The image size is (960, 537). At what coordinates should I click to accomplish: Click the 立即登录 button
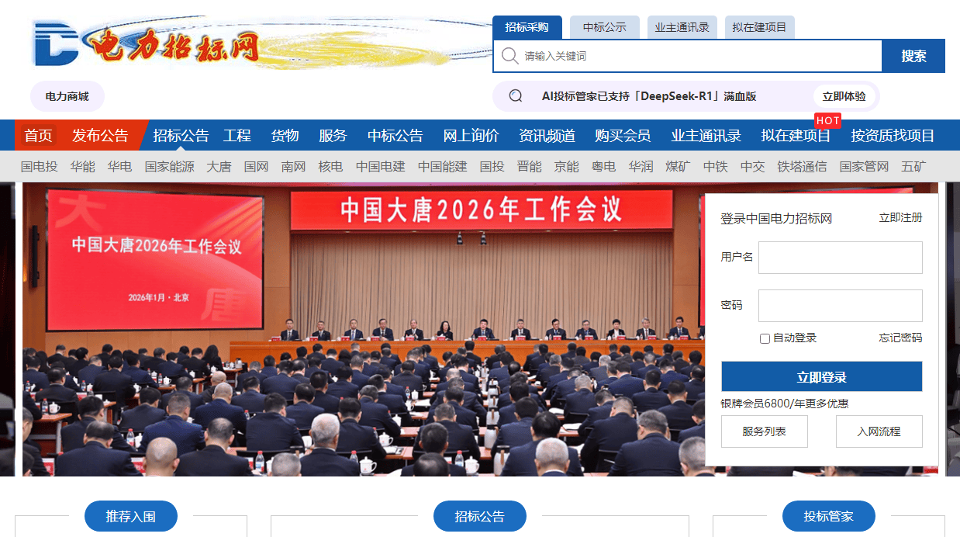821,377
